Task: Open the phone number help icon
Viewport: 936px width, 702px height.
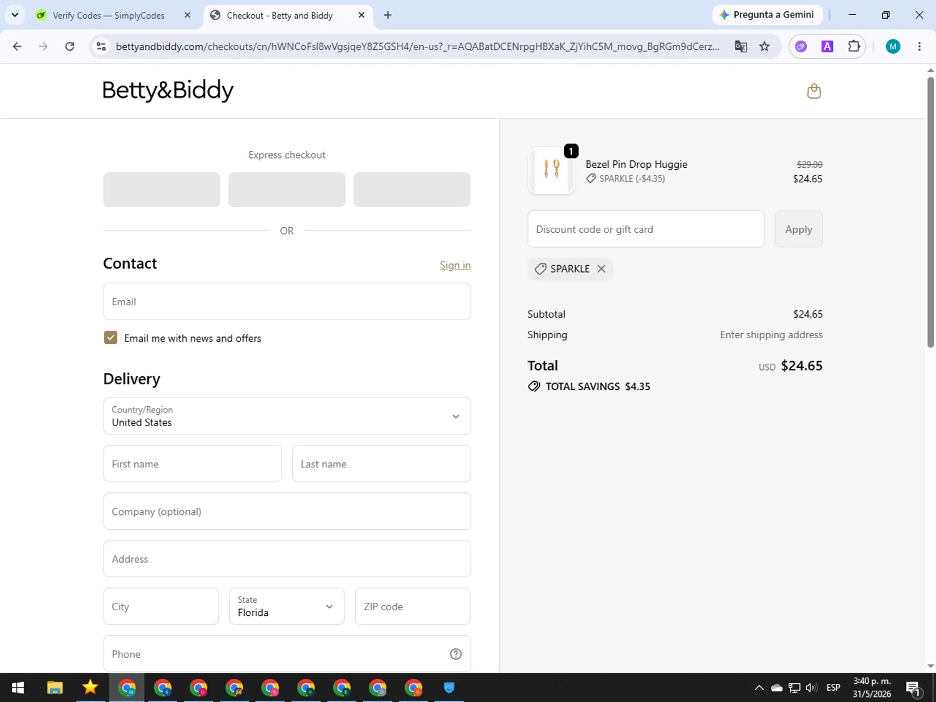Action: point(456,654)
